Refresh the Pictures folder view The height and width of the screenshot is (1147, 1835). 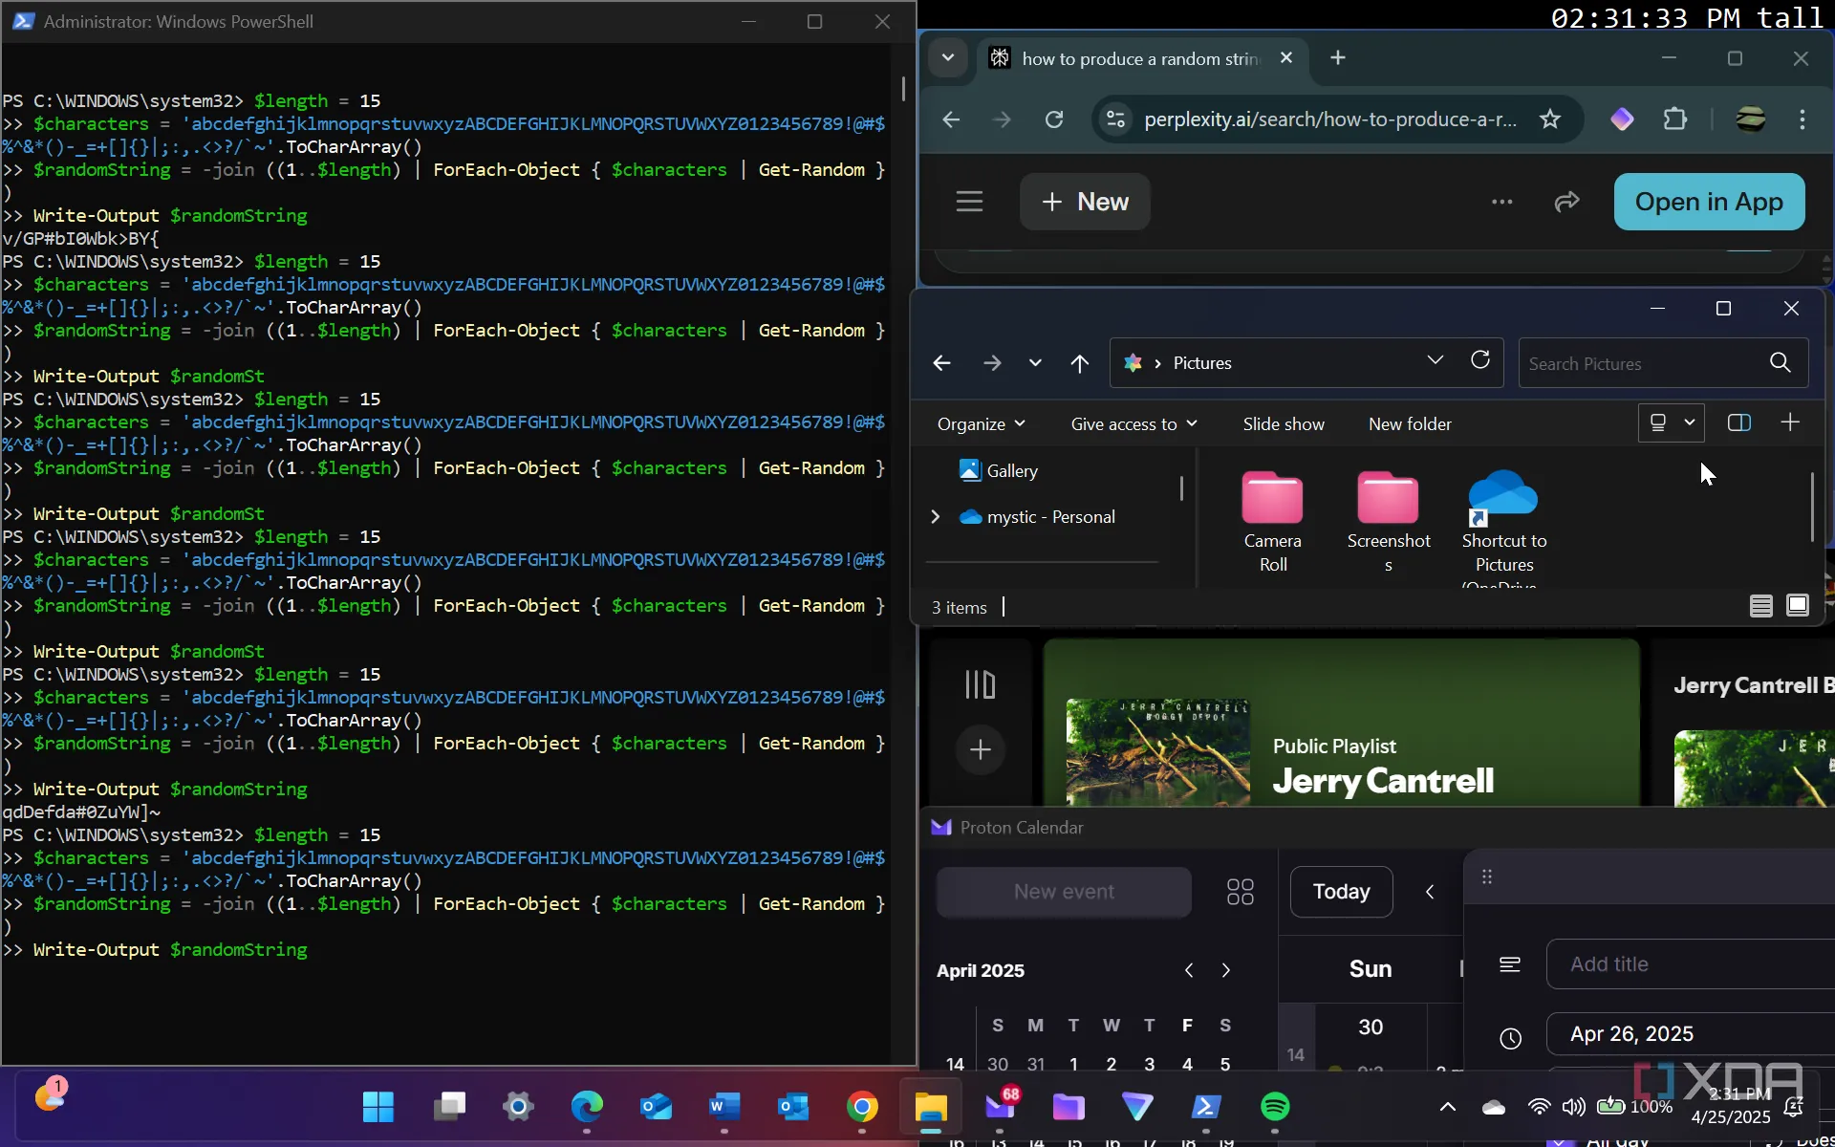pyautogui.click(x=1479, y=360)
